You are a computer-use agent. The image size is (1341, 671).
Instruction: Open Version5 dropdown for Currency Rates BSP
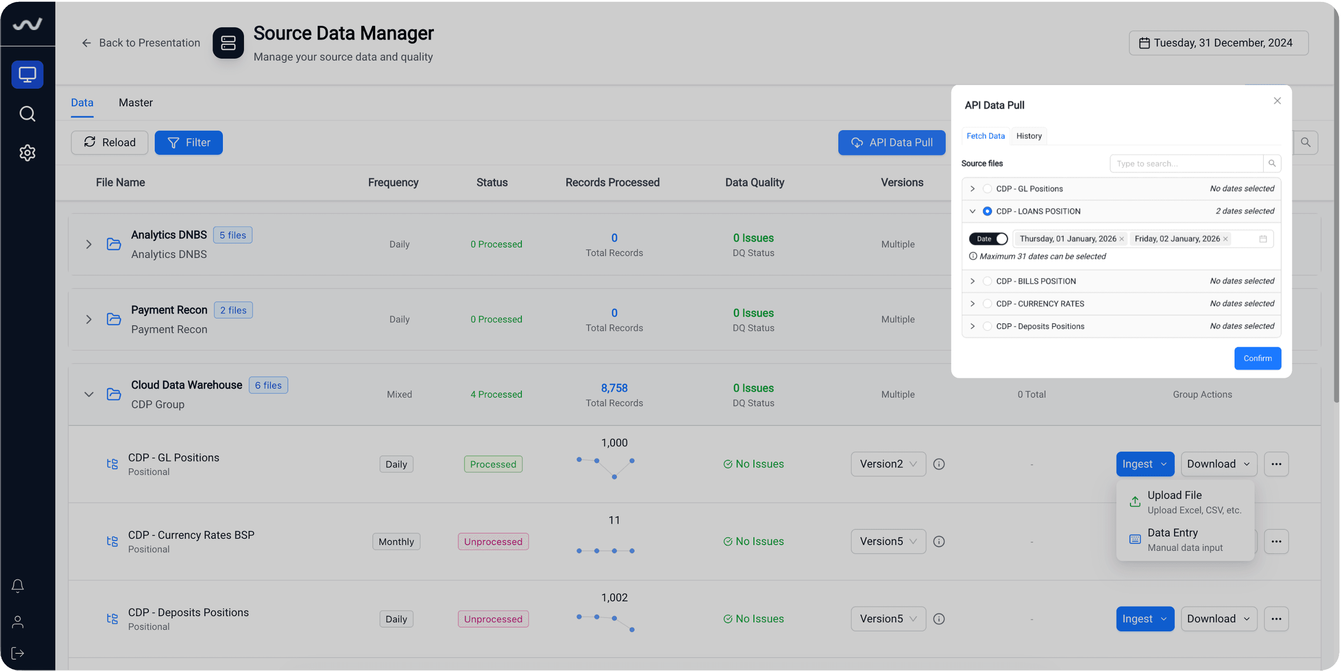point(888,541)
